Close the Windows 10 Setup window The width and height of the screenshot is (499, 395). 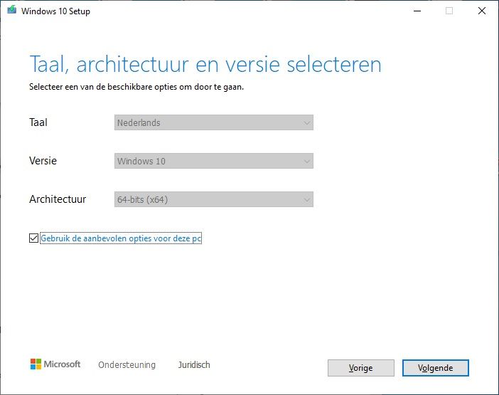coord(482,11)
